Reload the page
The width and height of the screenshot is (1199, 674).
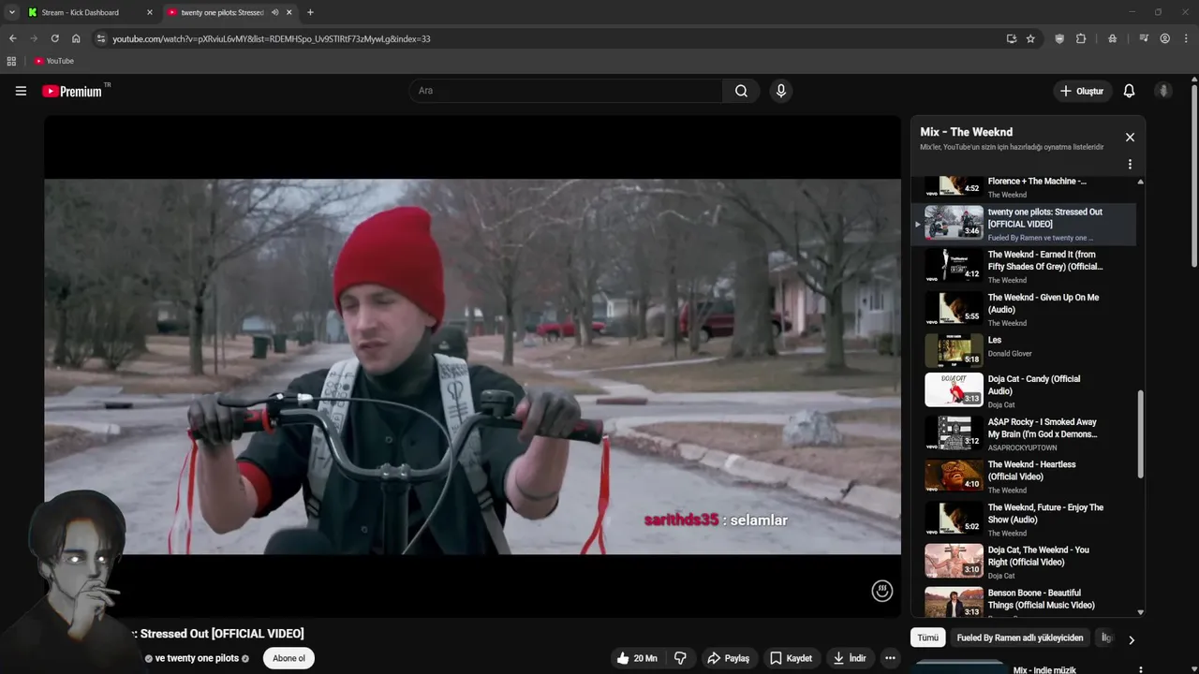(x=54, y=38)
